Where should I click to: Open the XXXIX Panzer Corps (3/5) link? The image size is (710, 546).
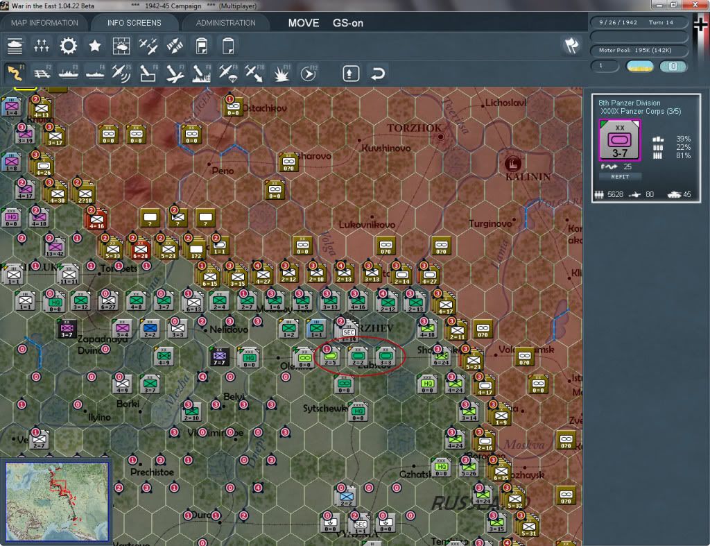point(641,112)
